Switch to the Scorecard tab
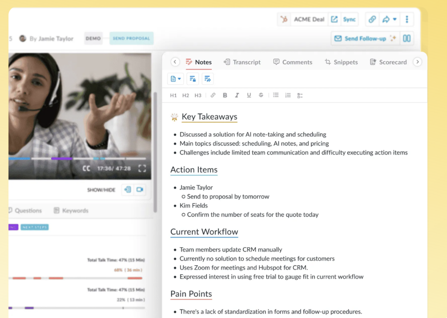Screen dimensions: 447x318 click(388, 62)
